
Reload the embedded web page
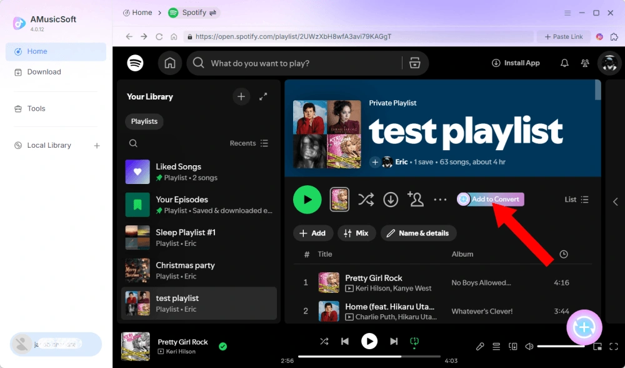[159, 37]
